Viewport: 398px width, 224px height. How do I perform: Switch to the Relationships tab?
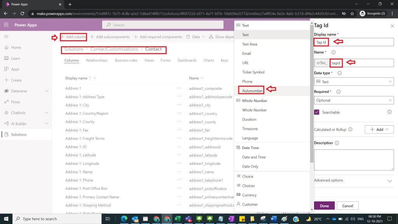tap(96, 60)
